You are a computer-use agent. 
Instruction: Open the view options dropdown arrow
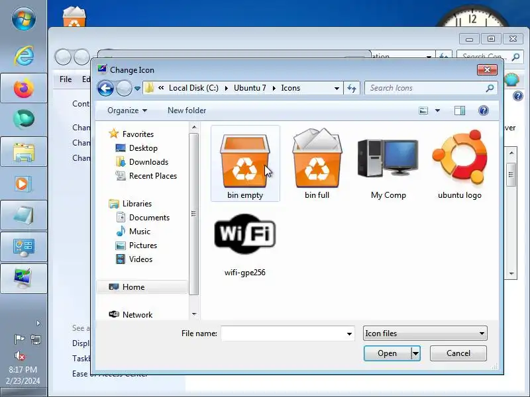pyautogui.click(x=437, y=110)
